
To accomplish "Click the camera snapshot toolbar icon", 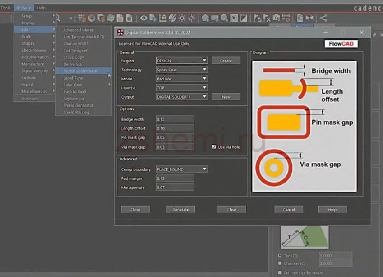I will (276, 18).
